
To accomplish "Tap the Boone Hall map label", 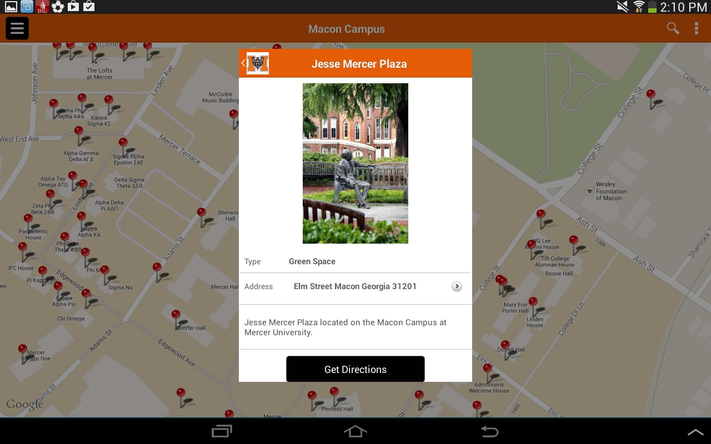I will coord(559,274).
